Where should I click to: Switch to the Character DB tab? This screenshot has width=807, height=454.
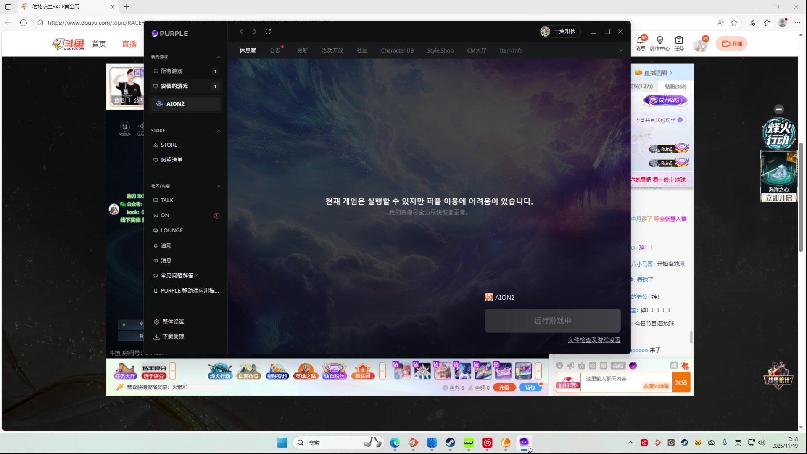pyautogui.click(x=397, y=50)
